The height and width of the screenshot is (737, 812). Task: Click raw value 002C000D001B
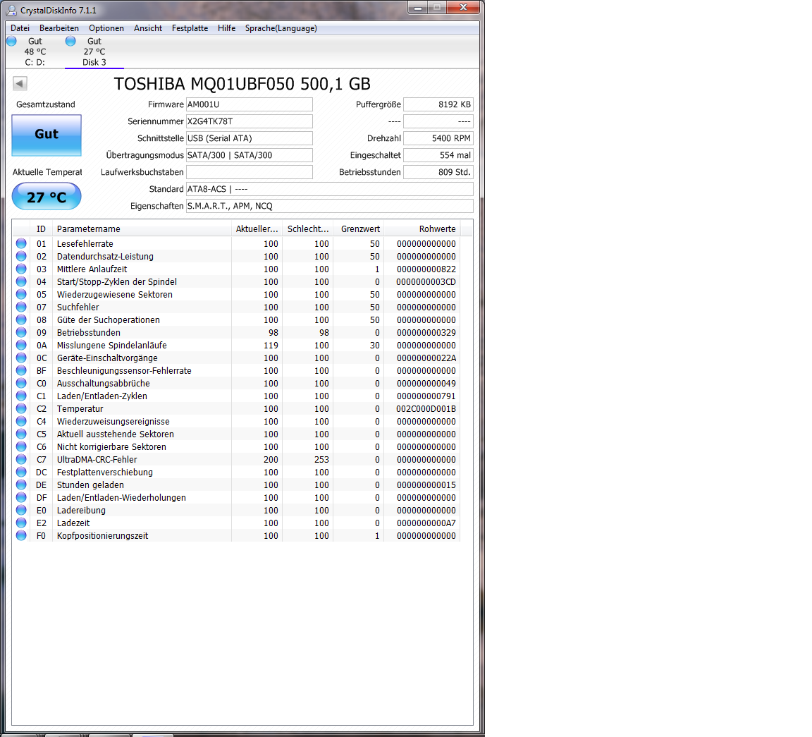pos(426,408)
